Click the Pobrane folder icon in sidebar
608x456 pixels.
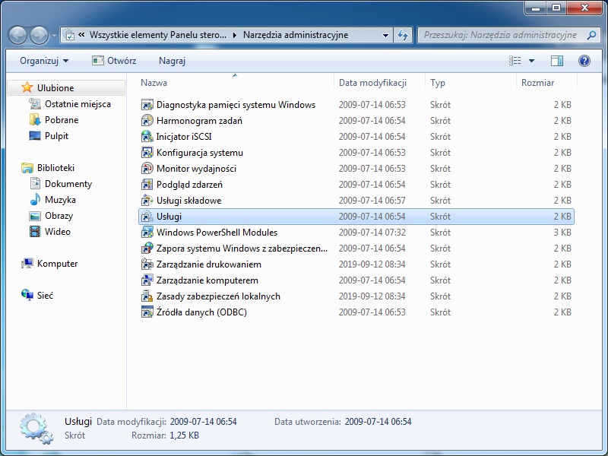coord(34,120)
